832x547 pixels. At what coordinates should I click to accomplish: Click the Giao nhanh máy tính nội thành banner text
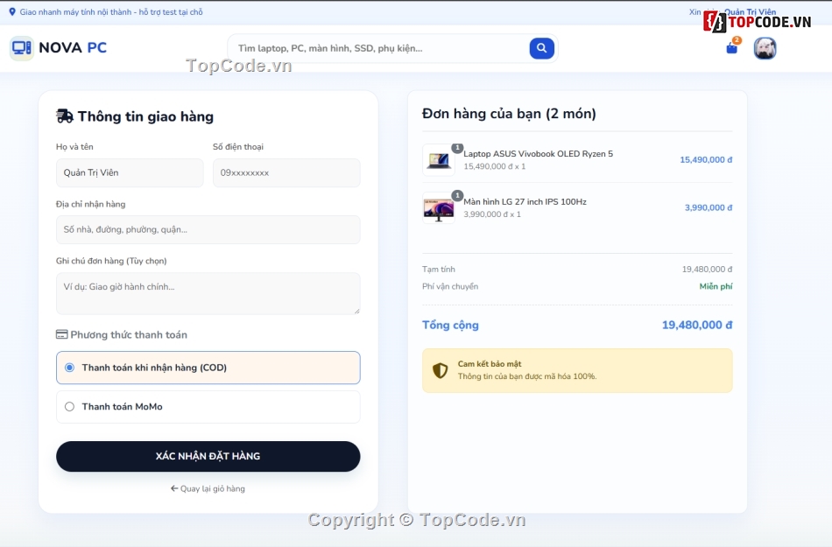[111, 11]
